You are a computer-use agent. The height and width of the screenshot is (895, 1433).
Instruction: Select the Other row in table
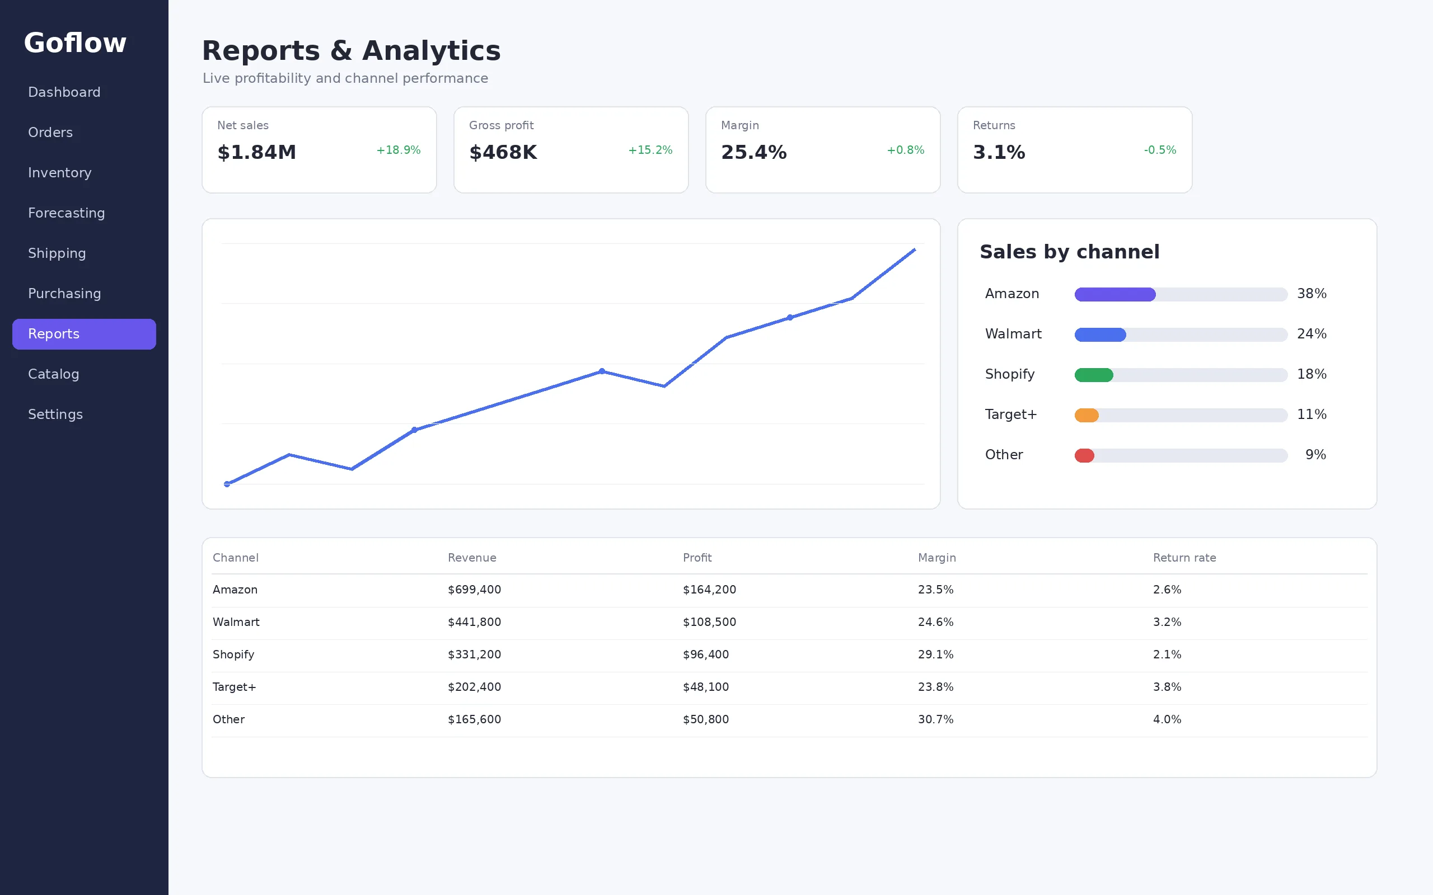pos(789,720)
